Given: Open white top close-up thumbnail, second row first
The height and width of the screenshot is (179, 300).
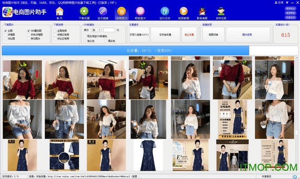Looking at the screenshot, I should (x=22, y=119).
